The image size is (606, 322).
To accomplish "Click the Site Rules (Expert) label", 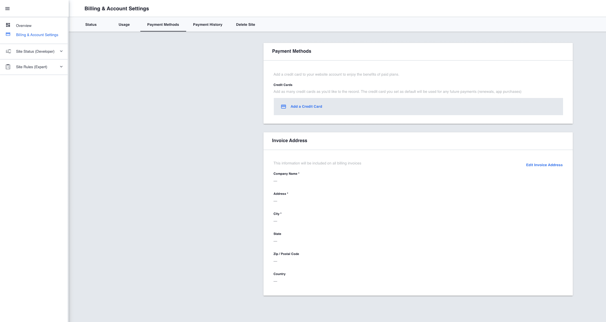I will (x=32, y=67).
